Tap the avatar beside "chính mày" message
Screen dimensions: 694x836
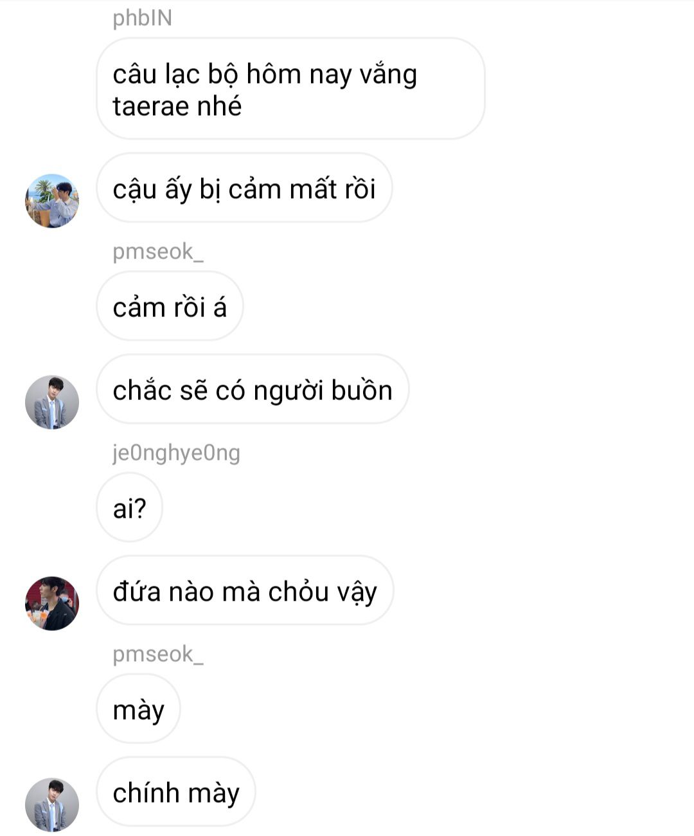pyautogui.click(x=52, y=805)
